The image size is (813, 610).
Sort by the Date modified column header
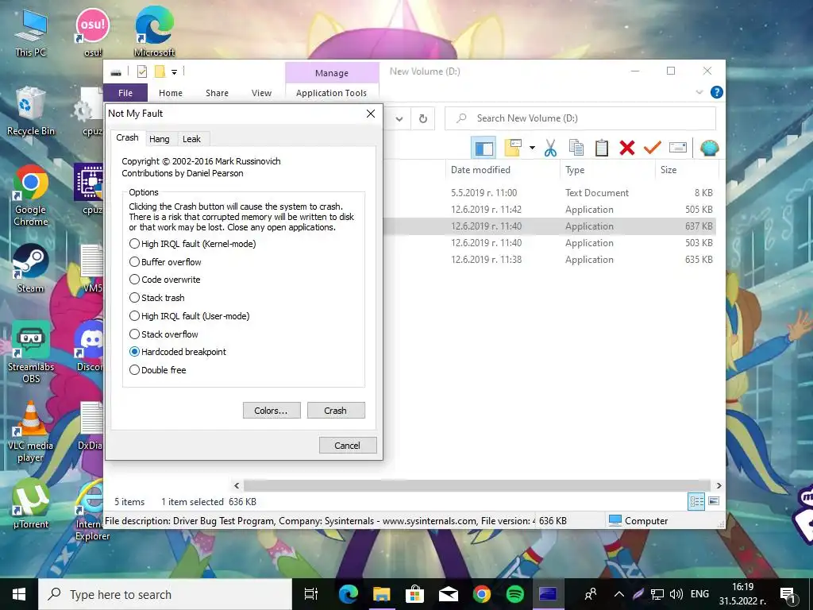point(502,170)
